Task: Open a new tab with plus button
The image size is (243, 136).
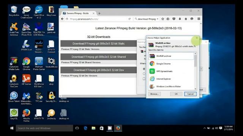Action: [99, 14]
